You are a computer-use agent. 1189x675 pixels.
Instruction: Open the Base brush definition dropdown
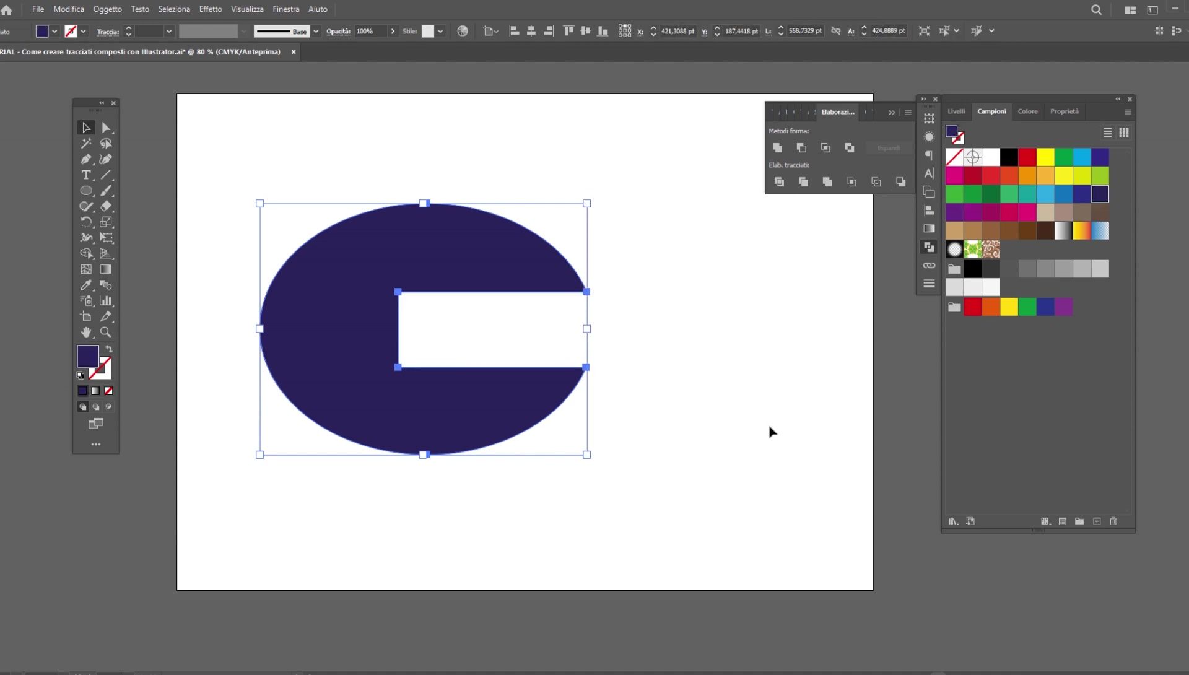click(316, 31)
